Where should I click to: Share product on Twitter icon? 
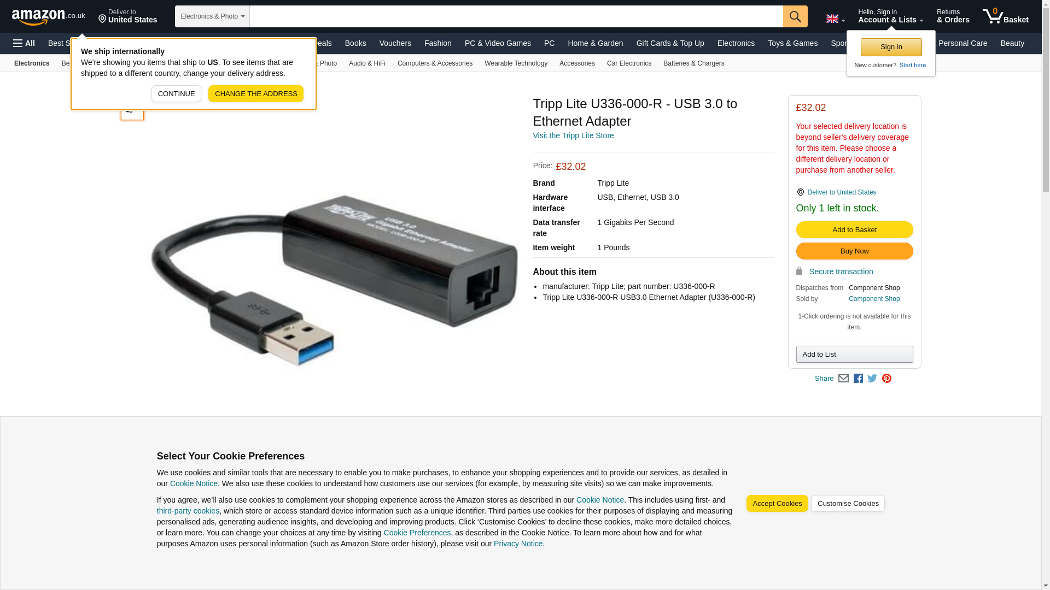coord(872,379)
